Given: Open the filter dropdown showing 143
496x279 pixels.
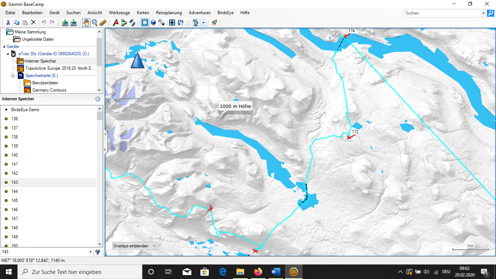Looking at the screenshot, I should pyautogui.click(x=90, y=252).
